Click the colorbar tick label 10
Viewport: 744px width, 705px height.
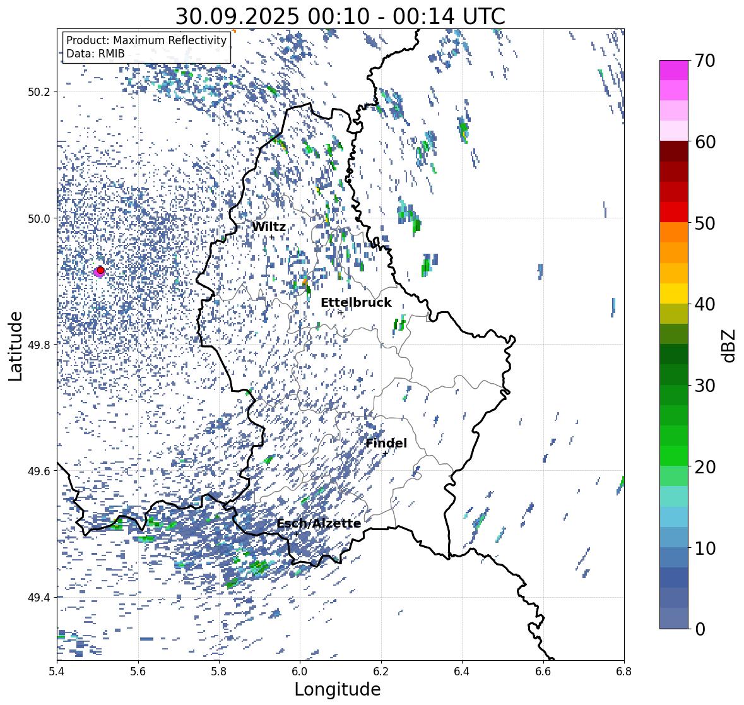705,548
